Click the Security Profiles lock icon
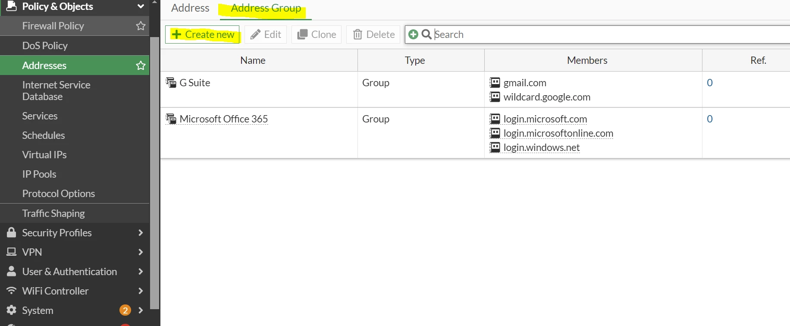790x326 pixels. [x=12, y=233]
